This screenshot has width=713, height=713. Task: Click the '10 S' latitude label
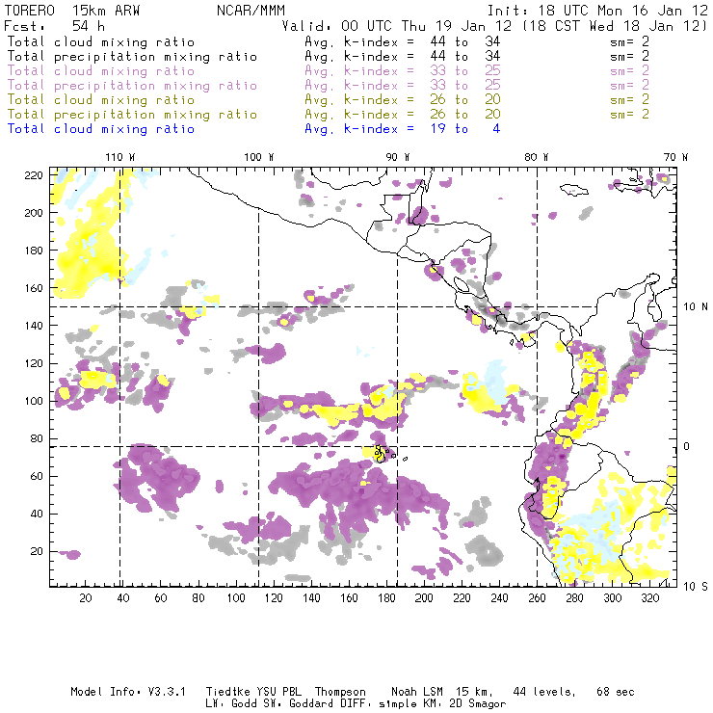pyautogui.click(x=696, y=586)
